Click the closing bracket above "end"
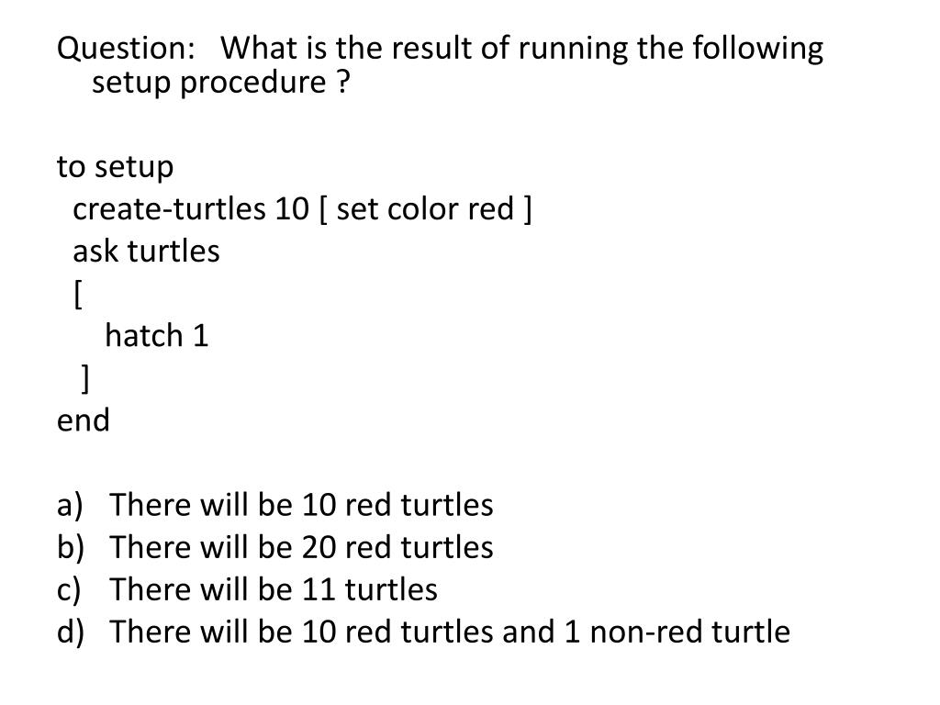Viewport: 940px width, 705px height. (84, 378)
